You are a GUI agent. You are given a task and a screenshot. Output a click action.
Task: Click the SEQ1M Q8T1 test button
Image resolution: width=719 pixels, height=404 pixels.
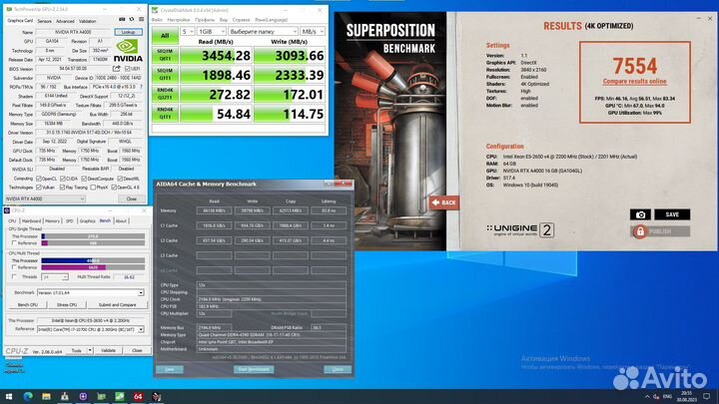(x=165, y=56)
